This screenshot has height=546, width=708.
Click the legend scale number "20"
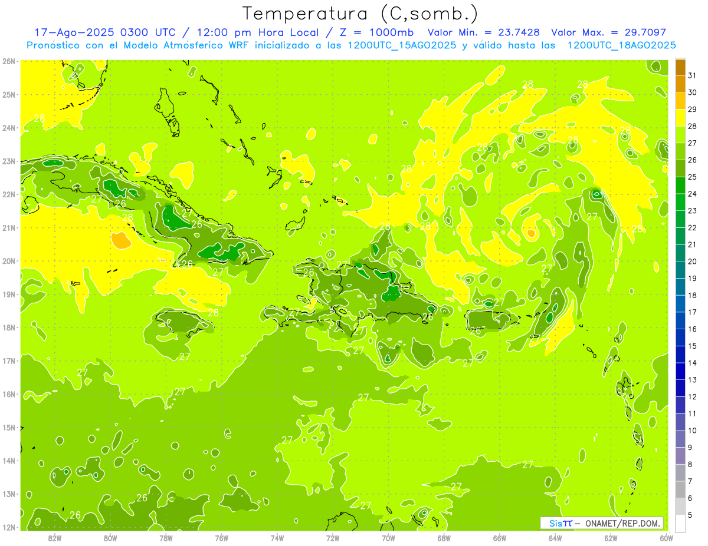(x=692, y=262)
